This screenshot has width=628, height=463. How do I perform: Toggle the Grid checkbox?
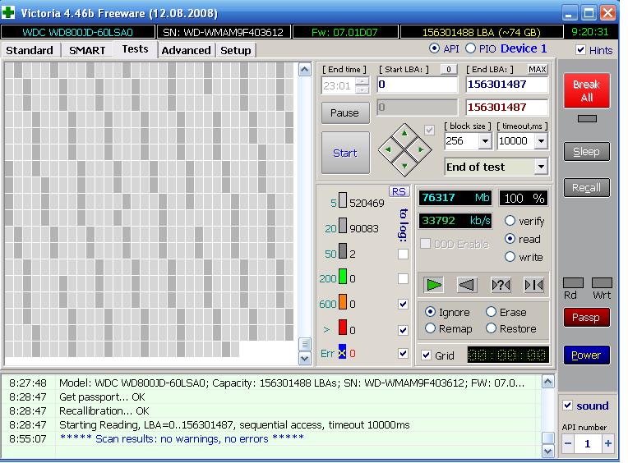click(426, 355)
